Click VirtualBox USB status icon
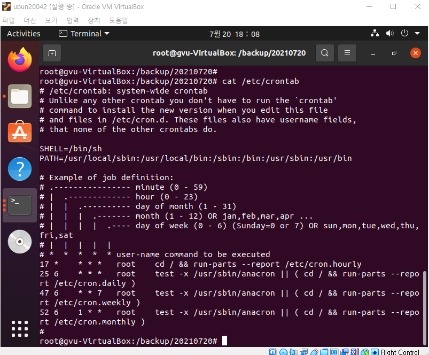Image resolution: width=429 pixels, height=355 pixels. [314, 352]
